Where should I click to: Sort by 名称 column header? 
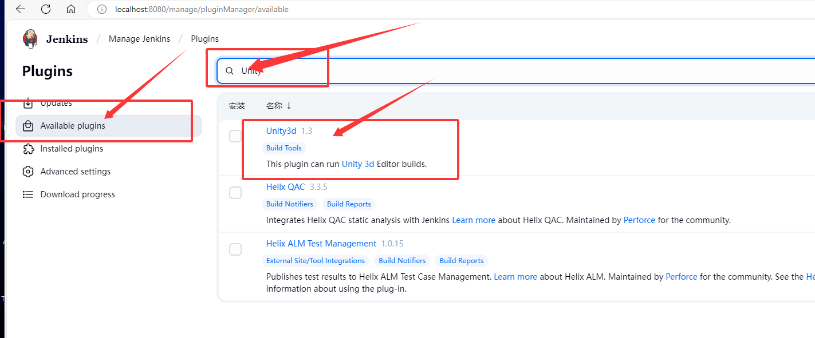[x=279, y=106]
